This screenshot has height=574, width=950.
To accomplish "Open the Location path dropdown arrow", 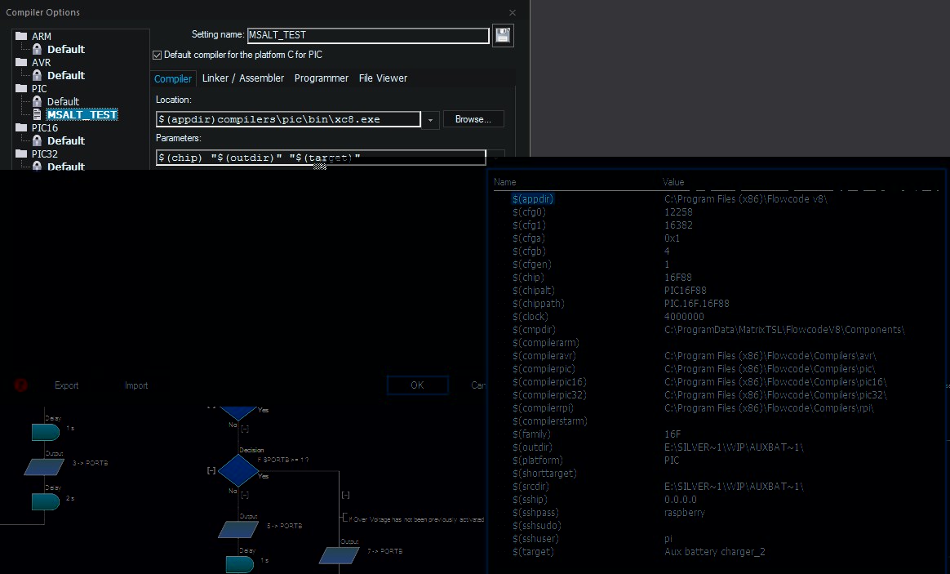I will tap(430, 119).
